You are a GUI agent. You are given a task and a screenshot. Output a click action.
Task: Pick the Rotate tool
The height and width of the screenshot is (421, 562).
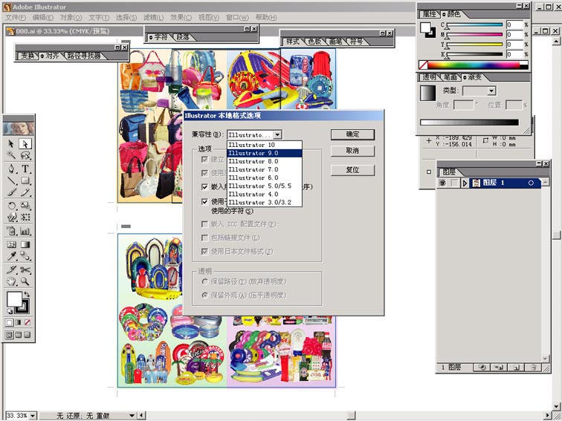[x=11, y=206]
